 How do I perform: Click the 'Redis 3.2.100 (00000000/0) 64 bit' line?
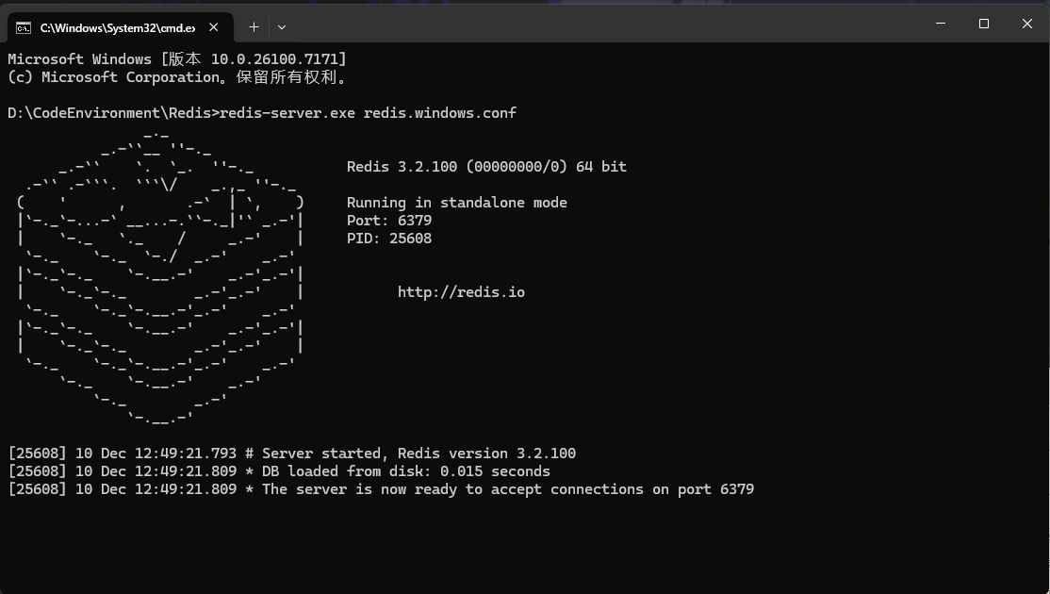tap(487, 166)
